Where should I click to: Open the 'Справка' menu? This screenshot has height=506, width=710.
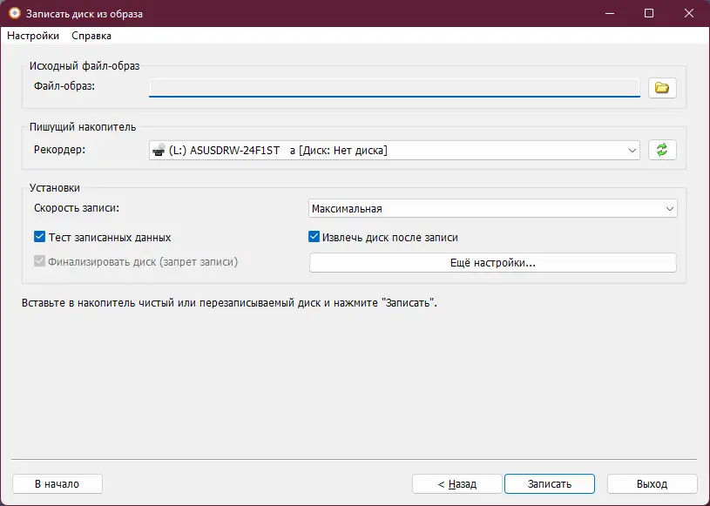click(x=91, y=36)
